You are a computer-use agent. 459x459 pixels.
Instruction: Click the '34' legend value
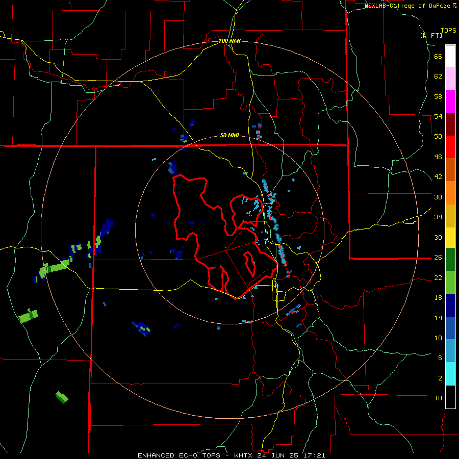pos(438,217)
